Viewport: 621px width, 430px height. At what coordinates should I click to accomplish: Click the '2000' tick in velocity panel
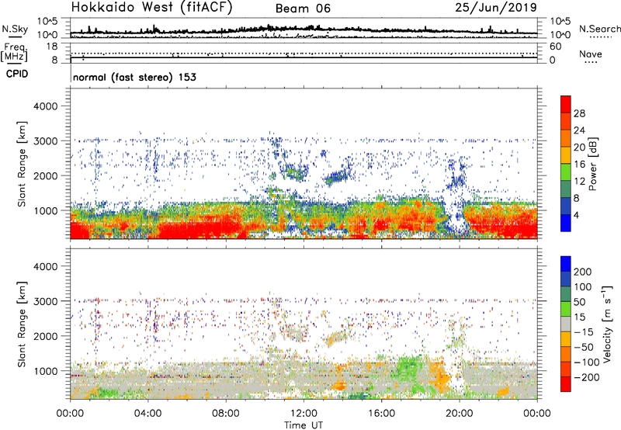point(46,336)
